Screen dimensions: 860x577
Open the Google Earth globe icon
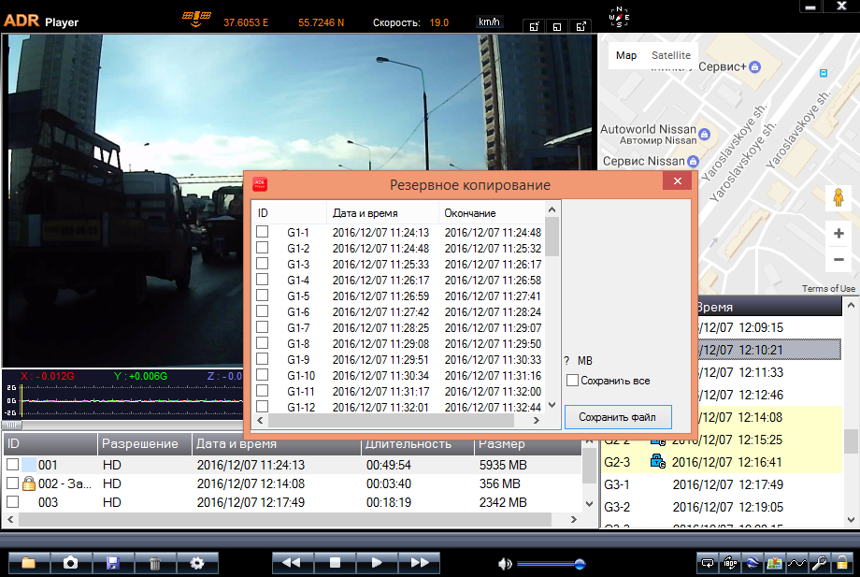tap(752, 563)
